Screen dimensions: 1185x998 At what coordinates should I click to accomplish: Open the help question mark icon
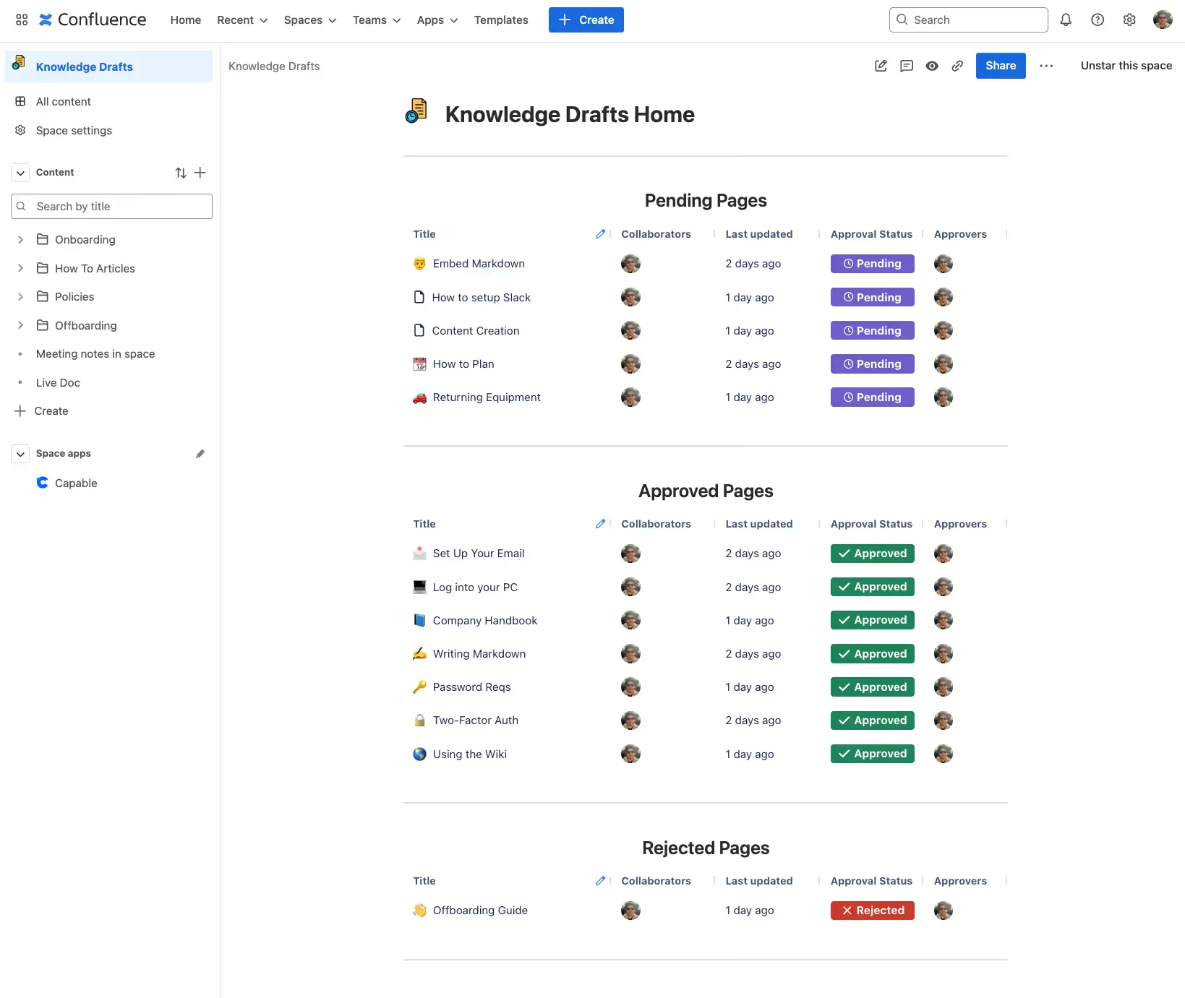pyautogui.click(x=1098, y=20)
